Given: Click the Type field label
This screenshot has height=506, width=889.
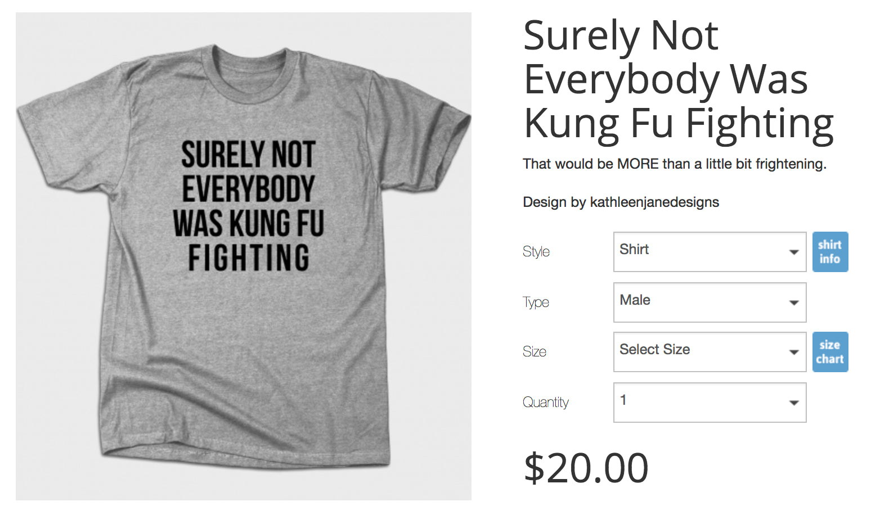Looking at the screenshot, I should click(x=536, y=302).
